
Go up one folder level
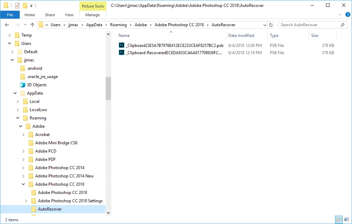(32, 25)
